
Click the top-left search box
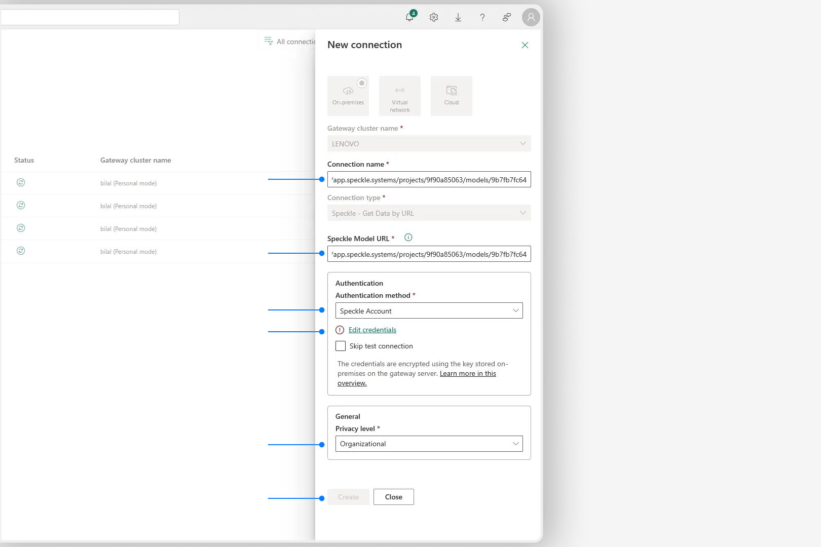pyautogui.click(x=90, y=17)
